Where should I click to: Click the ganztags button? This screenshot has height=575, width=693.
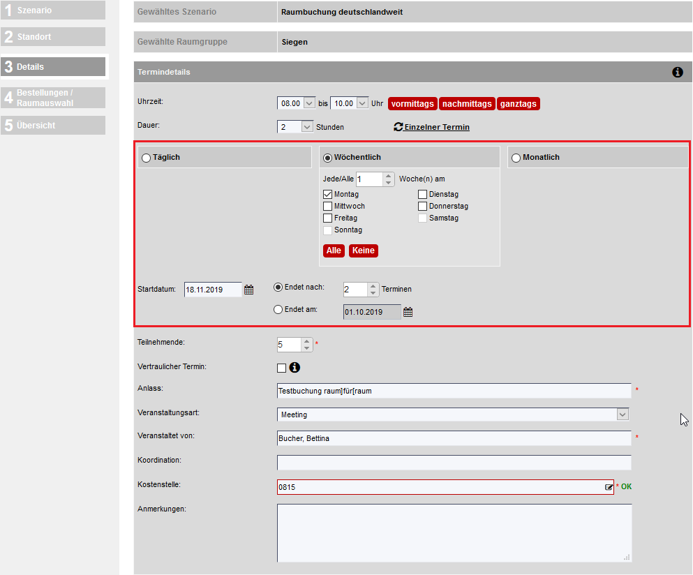click(x=518, y=103)
